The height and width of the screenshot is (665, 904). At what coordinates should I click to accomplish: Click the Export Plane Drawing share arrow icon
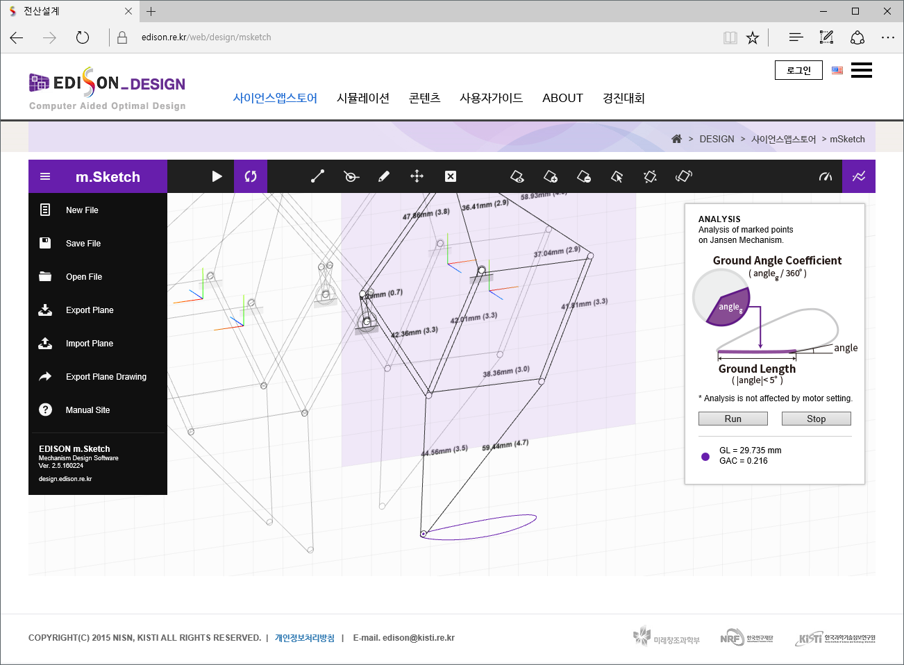(x=45, y=376)
